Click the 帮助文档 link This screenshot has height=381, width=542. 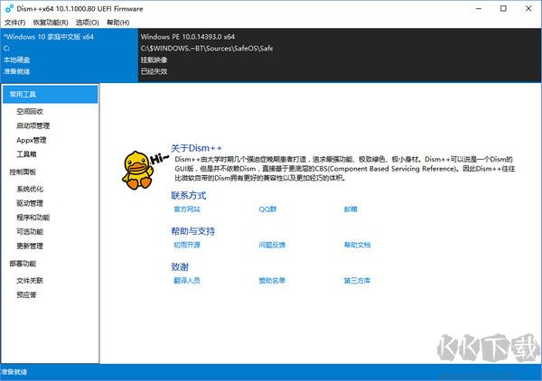357,245
